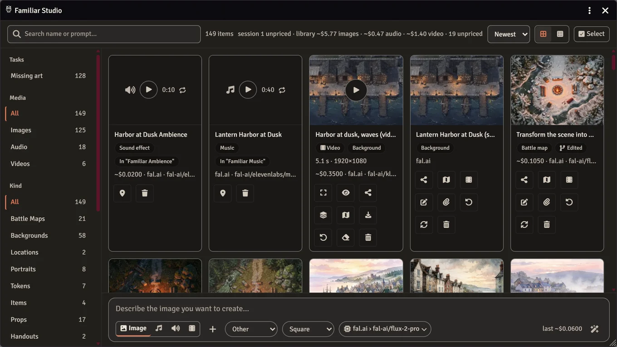Viewport: 617px width, 347px height.
Task: Download the Harbor at dusk, waves video
Action: [368, 215]
